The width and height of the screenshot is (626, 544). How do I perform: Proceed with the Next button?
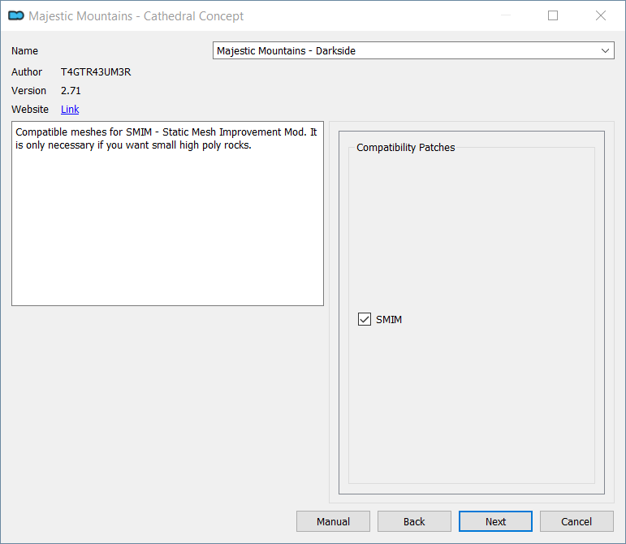pos(495,521)
